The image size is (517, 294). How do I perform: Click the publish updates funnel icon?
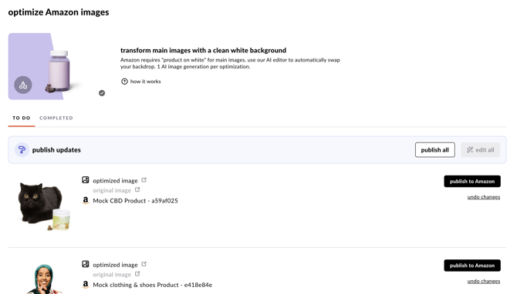pos(22,150)
